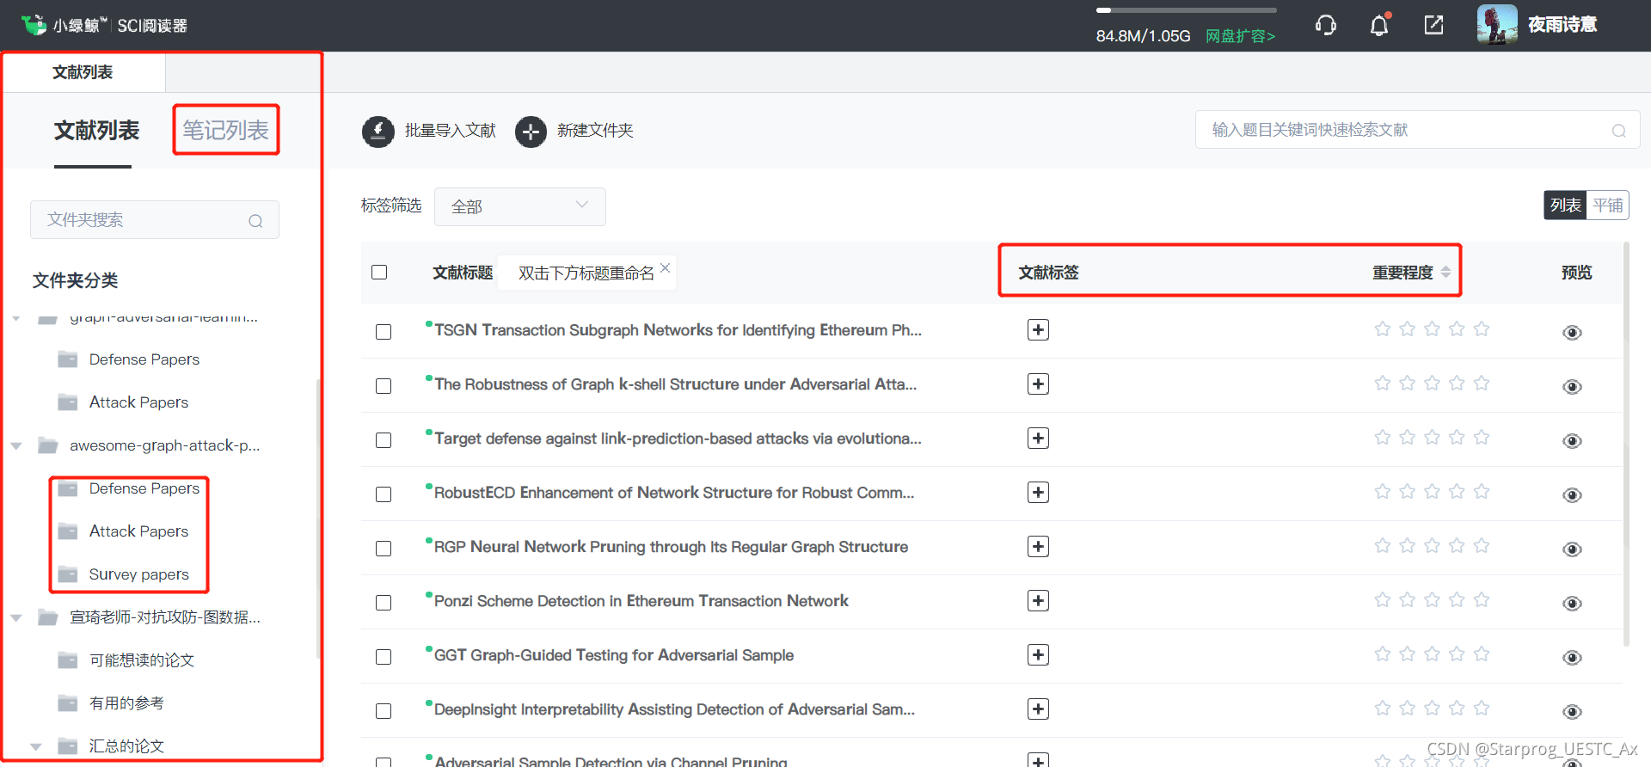Click the top 文献列表 page tab
Viewport: 1651px width, 767px height.
coord(83,72)
